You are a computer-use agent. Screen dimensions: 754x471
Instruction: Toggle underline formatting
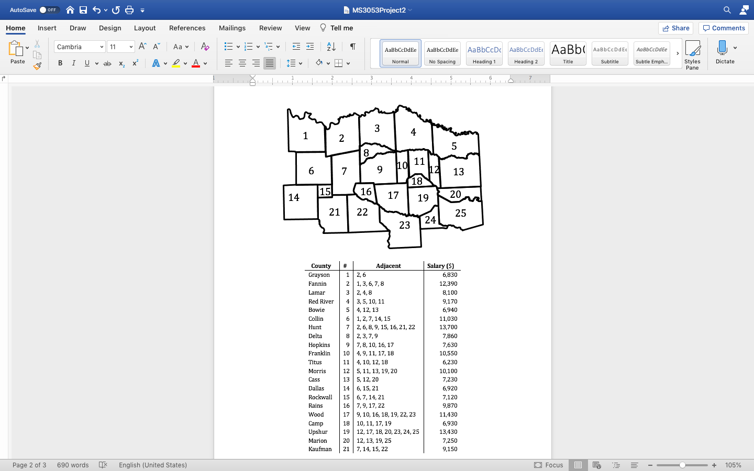point(87,63)
